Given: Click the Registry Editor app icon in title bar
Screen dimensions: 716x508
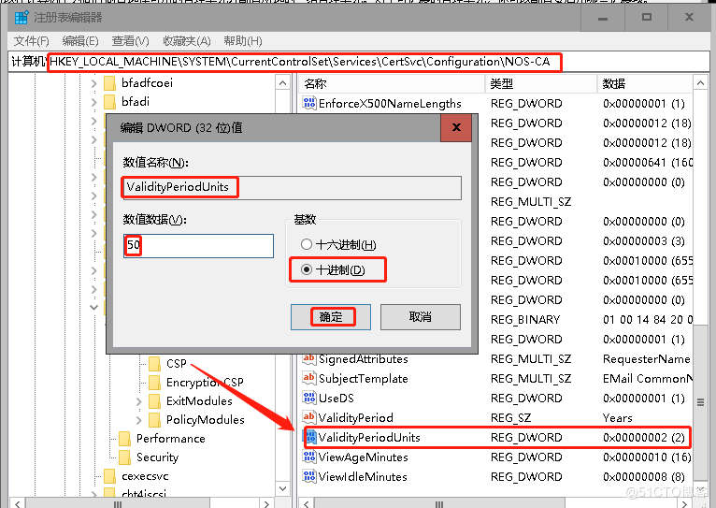Looking at the screenshot, I should [21, 18].
